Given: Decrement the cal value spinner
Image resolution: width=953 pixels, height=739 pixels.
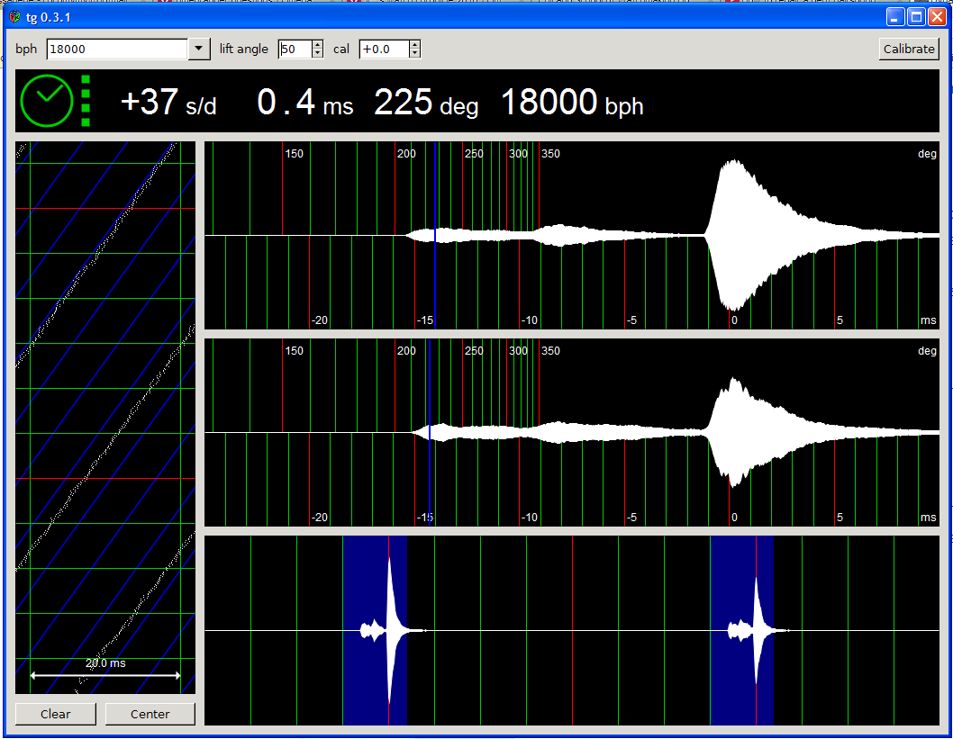Looking at the screenshot, I should [x=414, y=54].
